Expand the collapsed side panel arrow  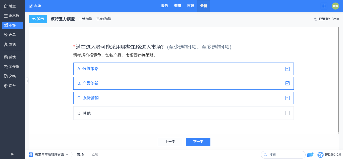tap(27, 81)
